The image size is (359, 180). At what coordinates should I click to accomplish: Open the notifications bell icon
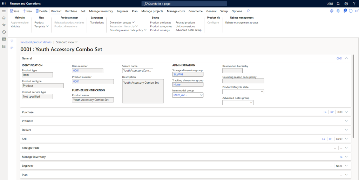coord(338,4)
